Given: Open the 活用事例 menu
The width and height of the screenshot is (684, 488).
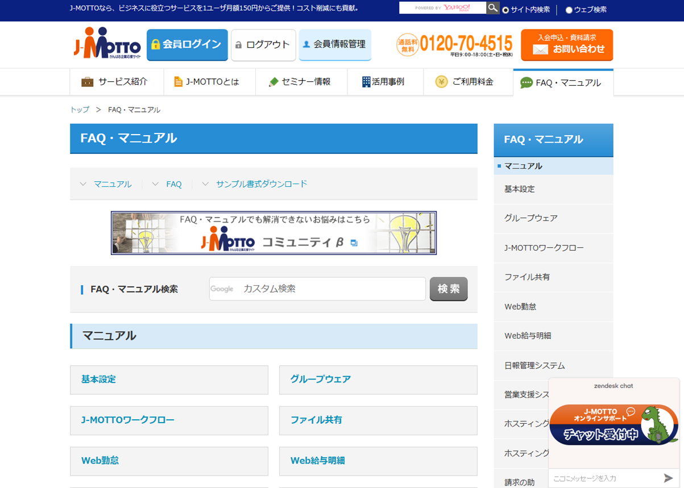Looking at the screenshot, I should pyautogui.click(x=385, y=82).
